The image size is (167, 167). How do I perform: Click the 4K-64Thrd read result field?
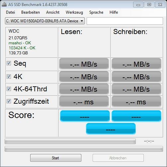coord(84,89)
